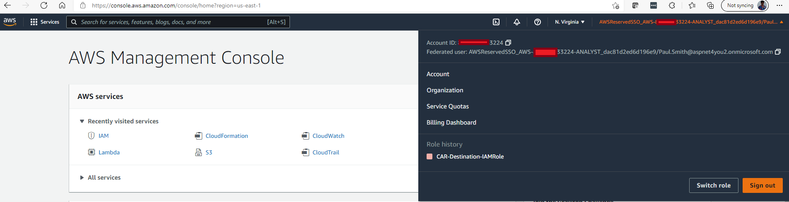Click the AWS logo home icon
This screenshot has width=789, height=202.
click(10, 22)
